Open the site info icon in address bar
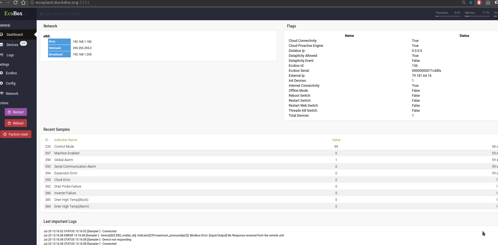Viewport: 498px width, 245px height. click(x=32, y=2)
